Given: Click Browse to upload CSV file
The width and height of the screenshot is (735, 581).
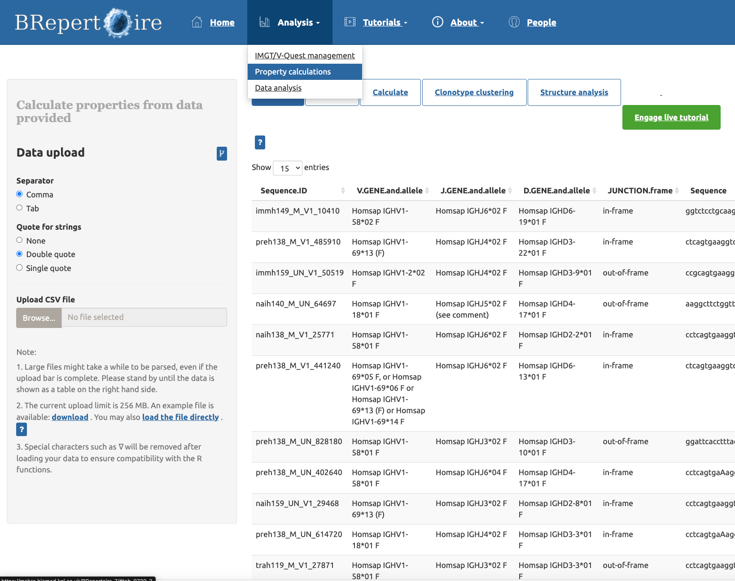Looking at the screenshot, I should 39,318.
